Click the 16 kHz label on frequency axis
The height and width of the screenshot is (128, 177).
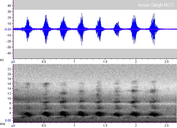9,84
